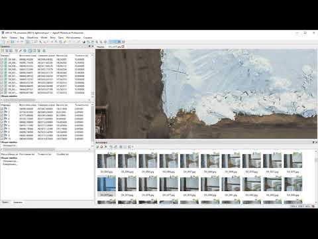Toggle the checkbox for marker 10
This screenshot has width=318, height=239.
coord(2,139)
